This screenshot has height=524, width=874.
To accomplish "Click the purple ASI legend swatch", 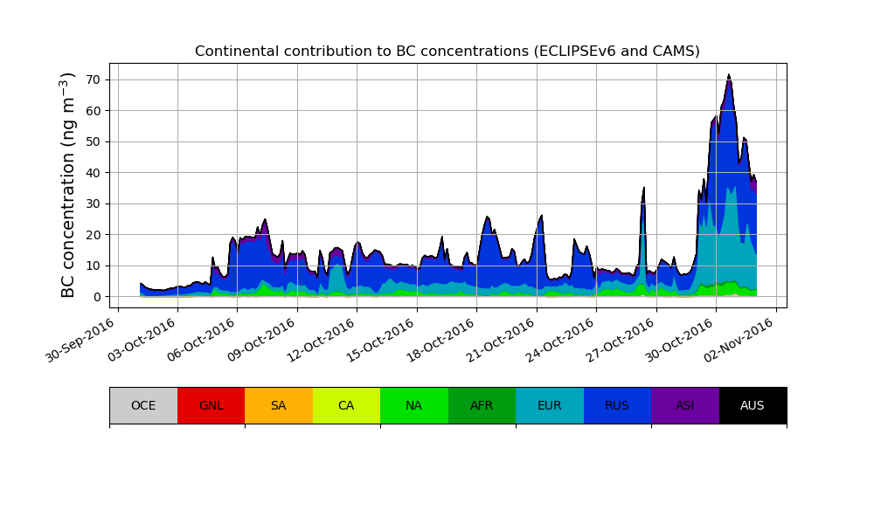I will [x=684, y=405].
